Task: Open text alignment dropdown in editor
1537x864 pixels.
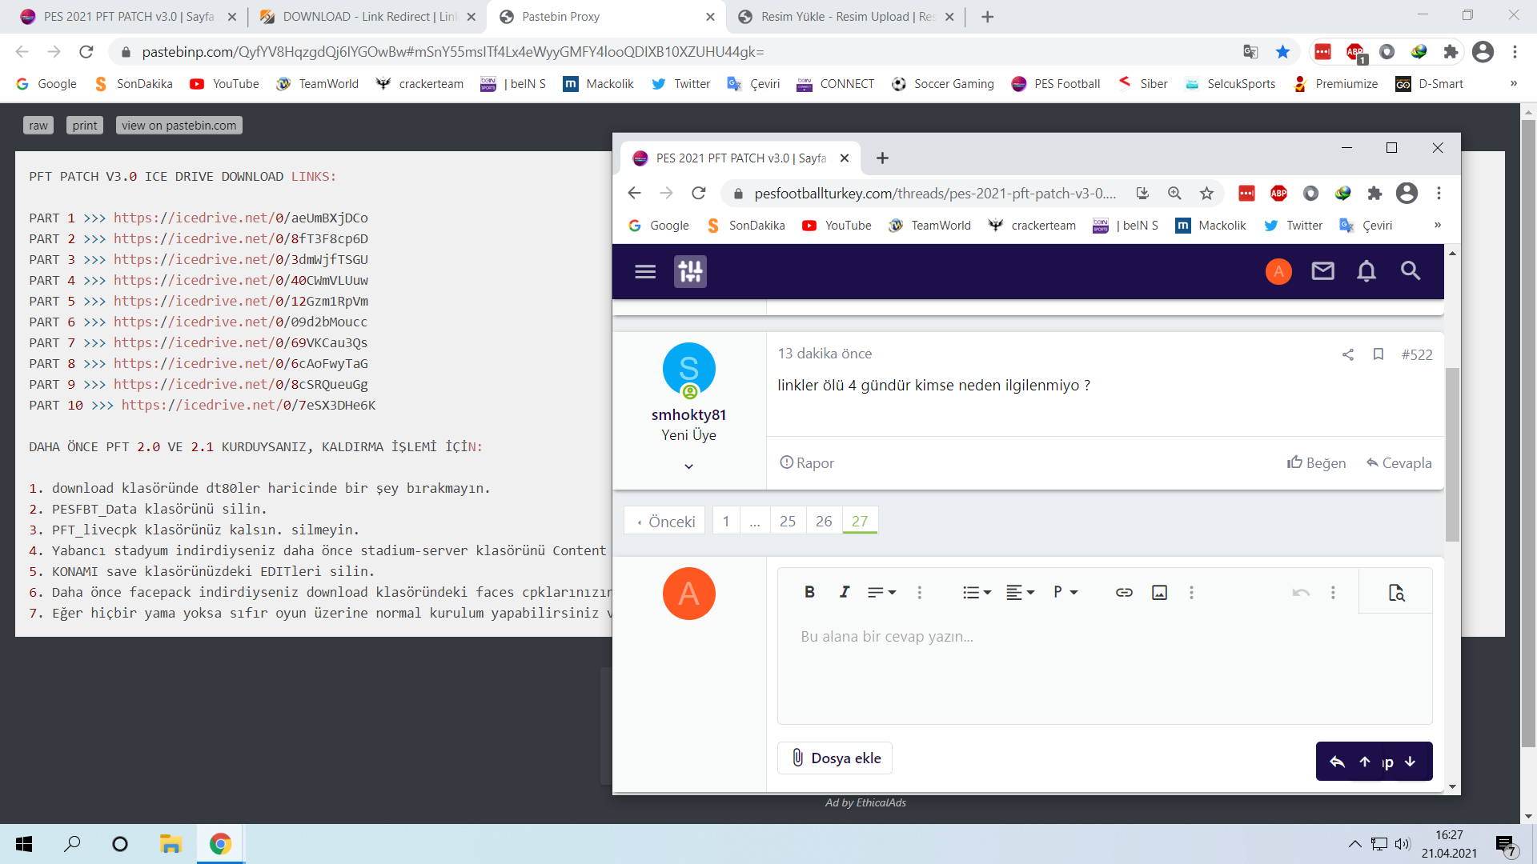Action: pos(1020,592)
